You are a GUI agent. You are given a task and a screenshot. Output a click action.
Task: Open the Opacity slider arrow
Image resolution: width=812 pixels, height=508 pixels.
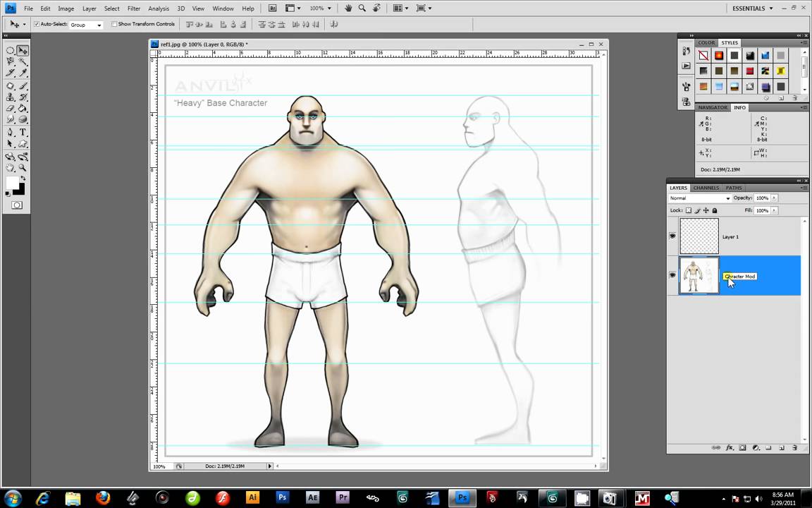click(774, 198)
